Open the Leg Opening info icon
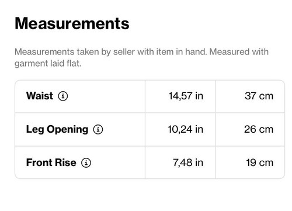 [x=98, y=129]
